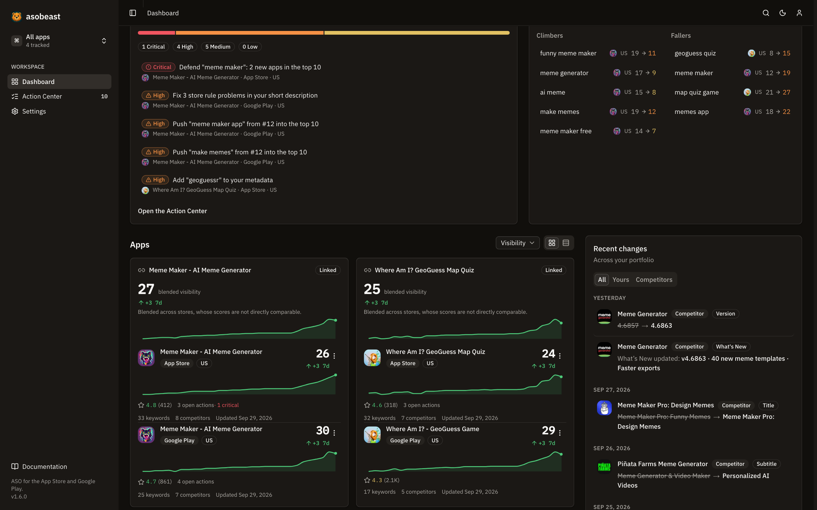Image resolution: width=817 pixels, height=510 pixels.
Task: Open options menu for Google Play score 30
Action: pos(334,433)
